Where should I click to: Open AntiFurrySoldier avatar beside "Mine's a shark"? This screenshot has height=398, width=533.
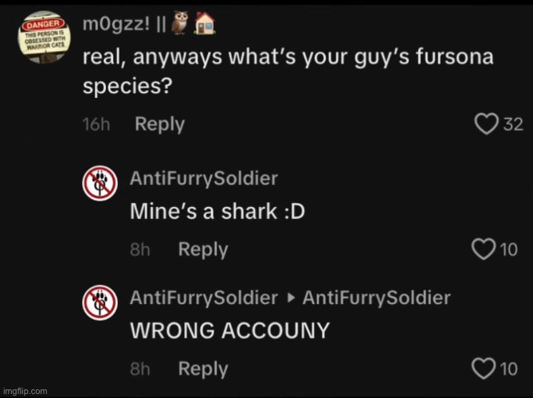(100, 183)
